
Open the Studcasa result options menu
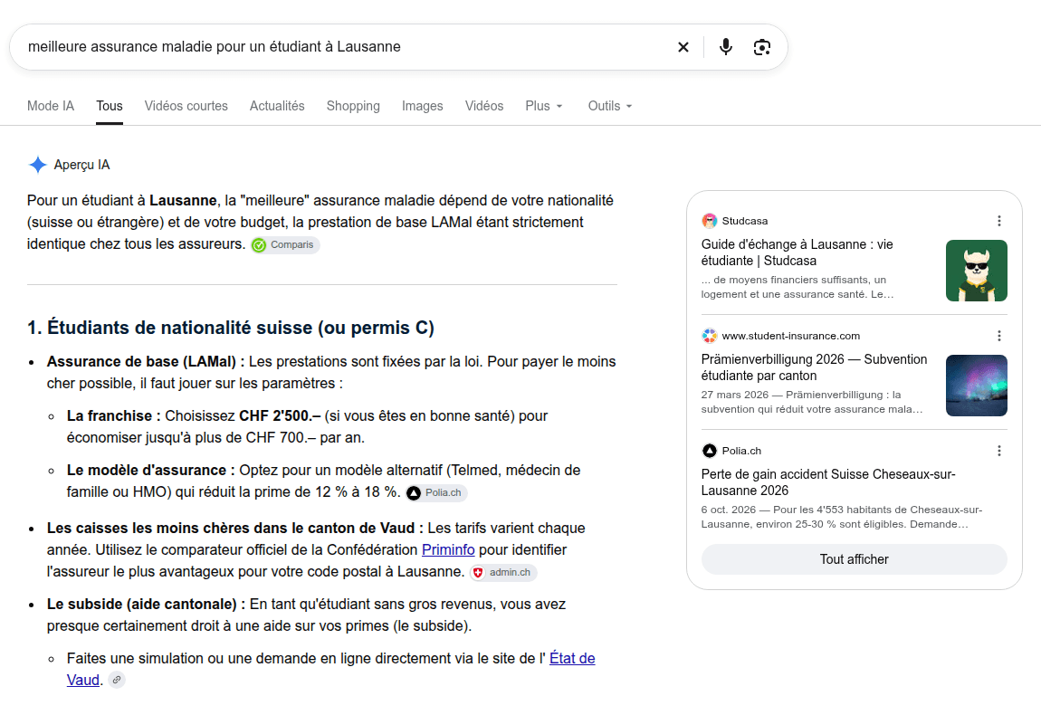[x=999, y=221]
